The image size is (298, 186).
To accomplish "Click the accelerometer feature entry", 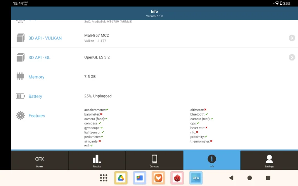I will 96,110.
